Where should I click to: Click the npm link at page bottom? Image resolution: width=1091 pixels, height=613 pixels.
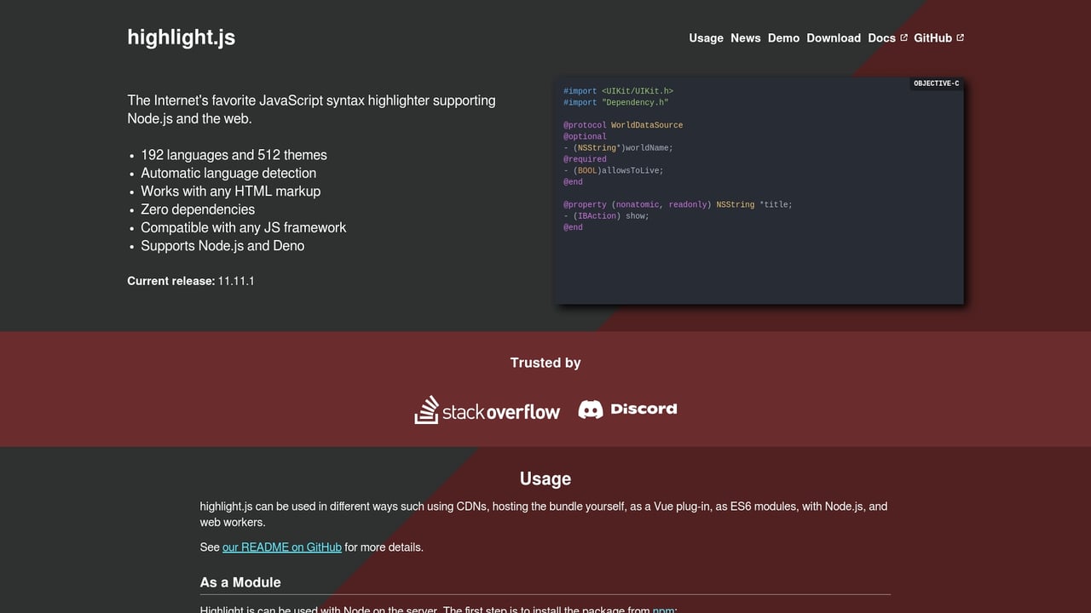(664, 610)
